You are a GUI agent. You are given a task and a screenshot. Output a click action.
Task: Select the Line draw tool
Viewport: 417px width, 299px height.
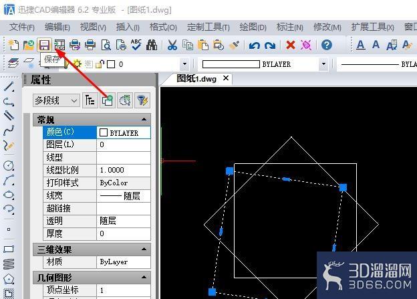(x=9, y=87)
